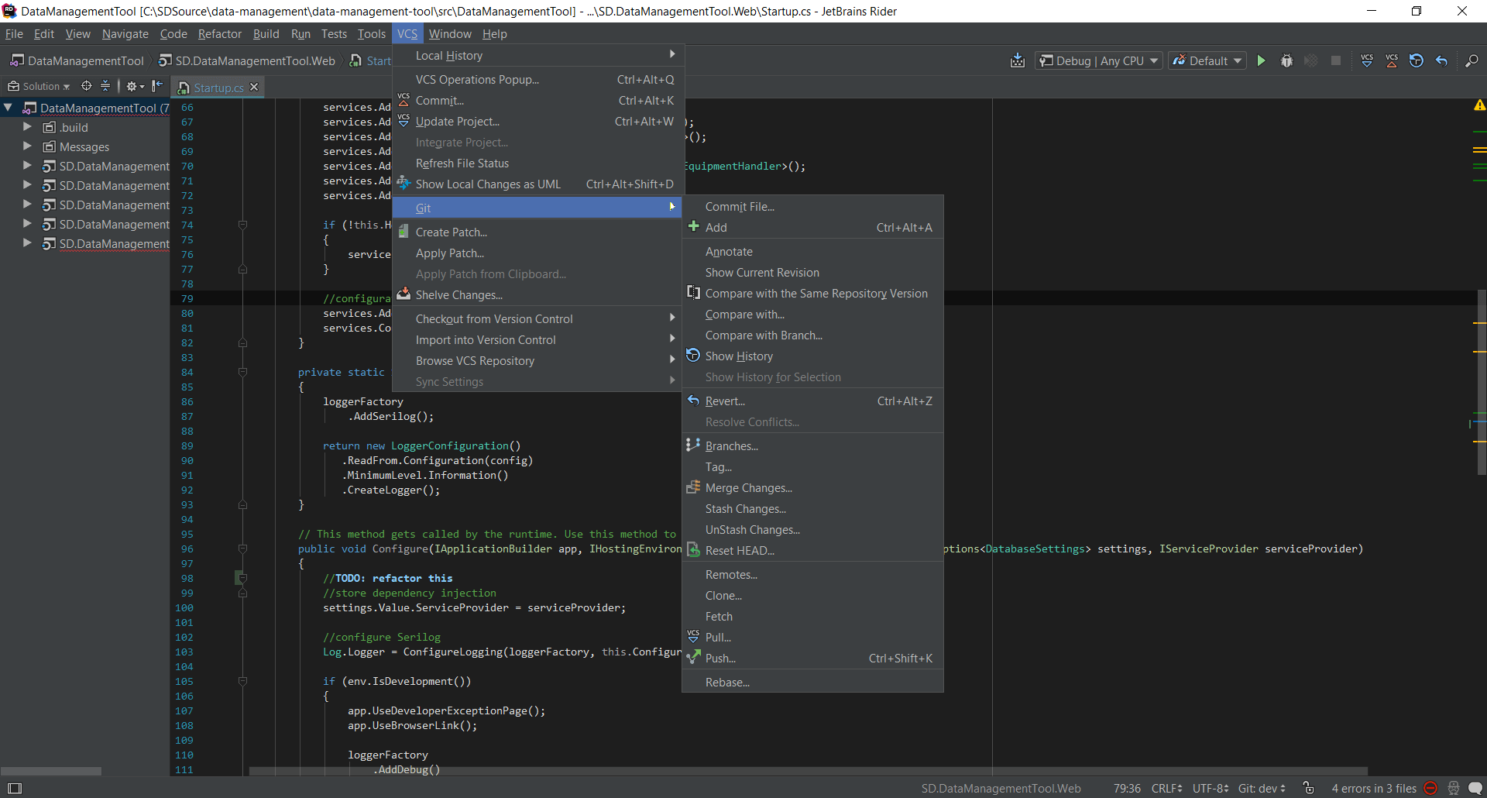Click the fold end marker at line 93

242,504
